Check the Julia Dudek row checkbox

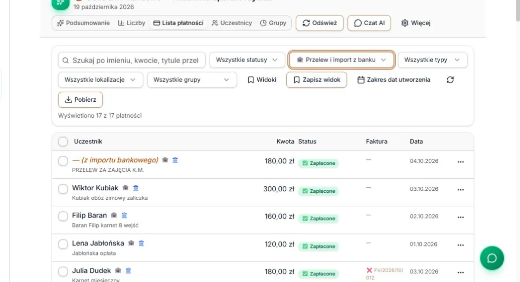(63, 271)
